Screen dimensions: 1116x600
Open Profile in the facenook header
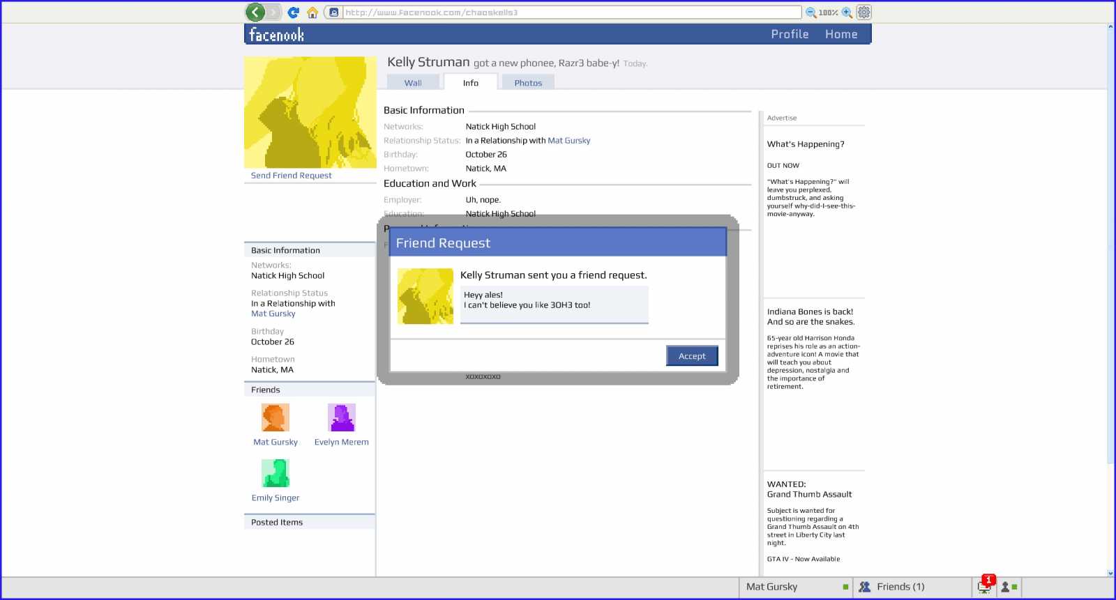tap(790, 34)
